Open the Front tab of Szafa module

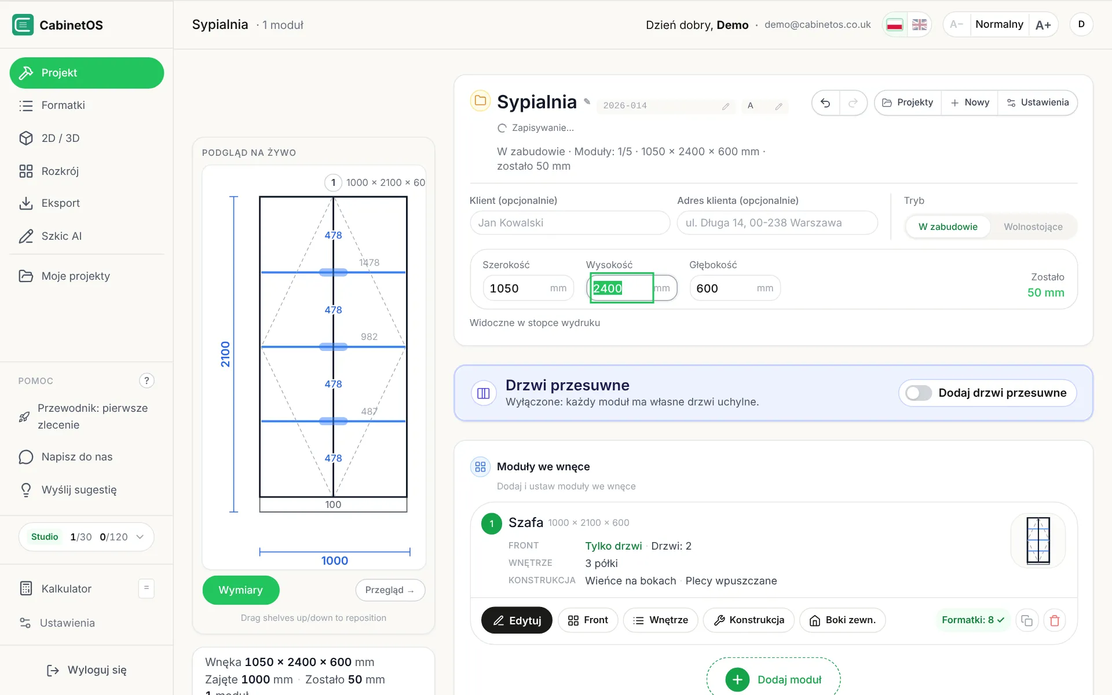(588, 620)
